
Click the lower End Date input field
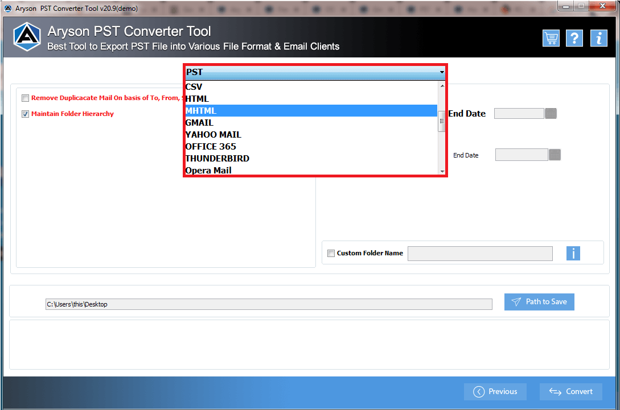coord(522,155)
